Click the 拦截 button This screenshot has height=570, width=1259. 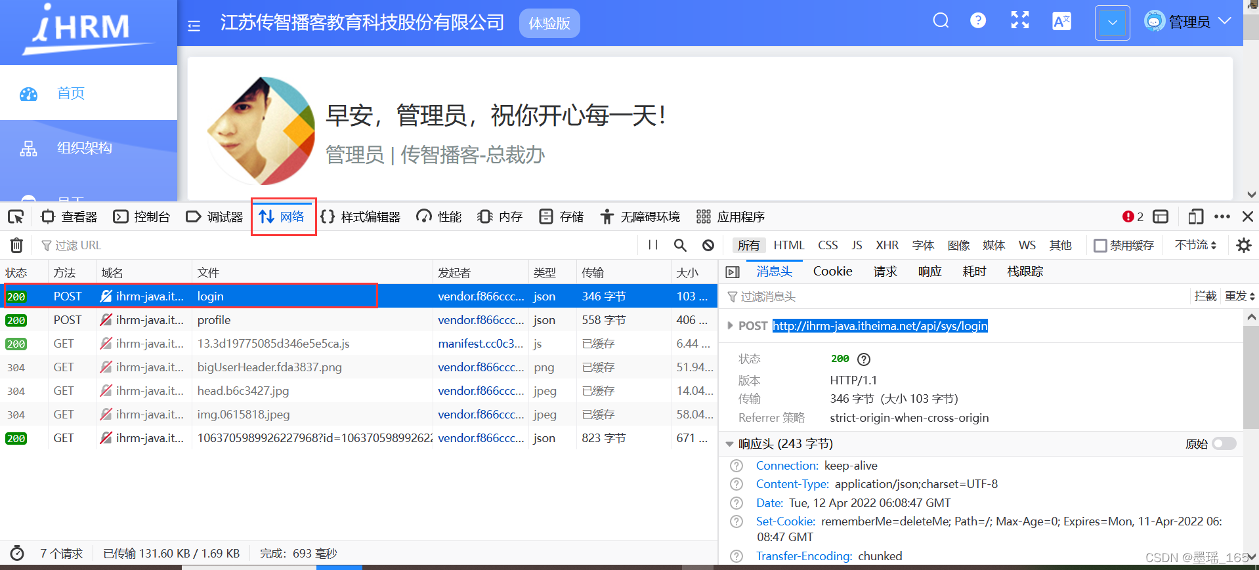[x=1205, y=296]
